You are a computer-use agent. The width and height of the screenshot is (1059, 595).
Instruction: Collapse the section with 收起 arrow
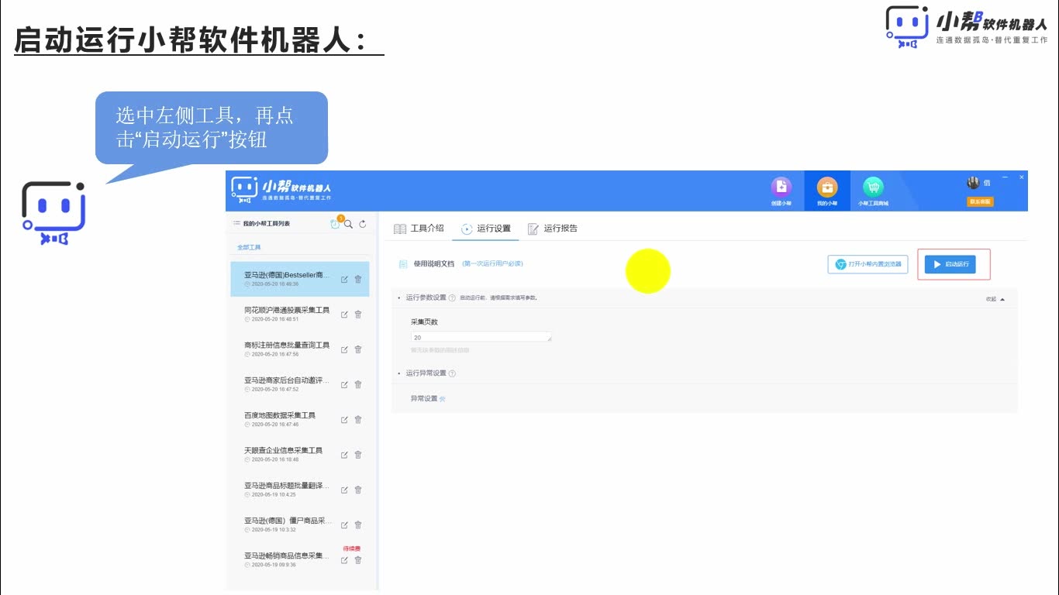(995, 299)
